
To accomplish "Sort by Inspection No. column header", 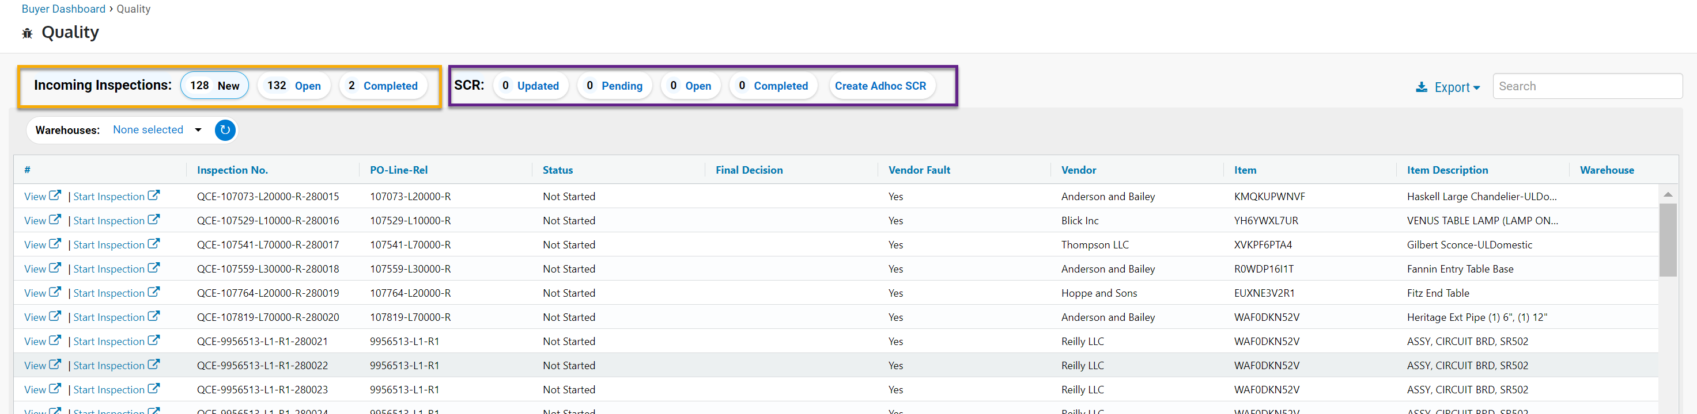I will tap(233, 170).
